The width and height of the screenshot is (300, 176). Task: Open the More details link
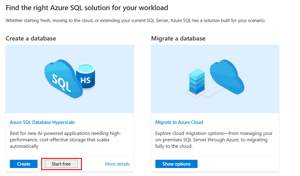(117, 164)
